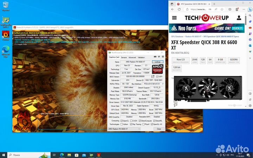Toggle the Ray Tracing checkbox
Screen dimensions: 253x158
coord(131,124)
